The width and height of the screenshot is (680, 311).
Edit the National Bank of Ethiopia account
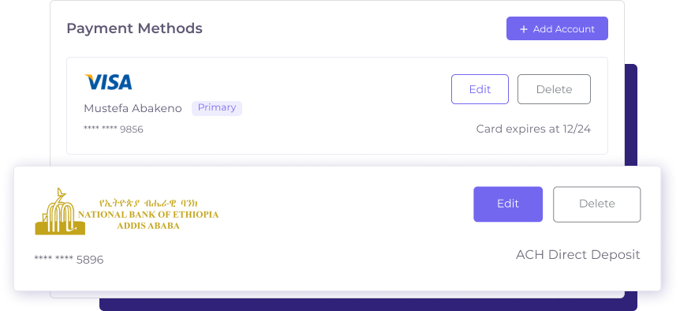click(x=508, y=204)
